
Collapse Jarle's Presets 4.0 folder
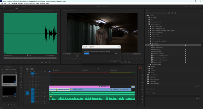pyautogui.click(x=147, y=24)
